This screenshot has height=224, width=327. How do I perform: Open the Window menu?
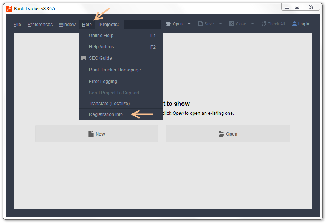[67, 25]
